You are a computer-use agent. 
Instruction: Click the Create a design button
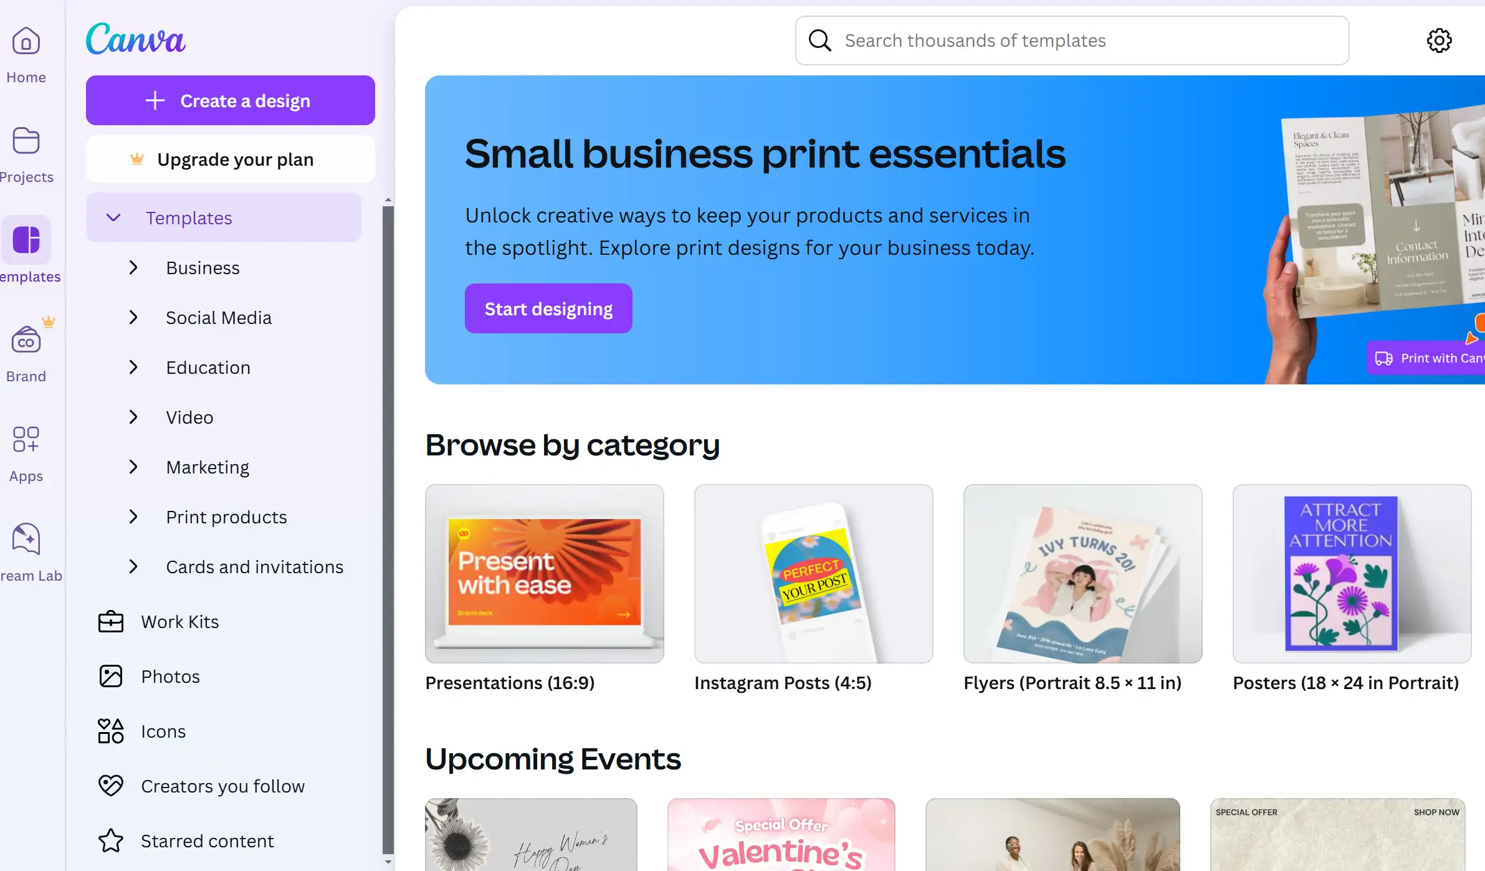coord(230,100)
